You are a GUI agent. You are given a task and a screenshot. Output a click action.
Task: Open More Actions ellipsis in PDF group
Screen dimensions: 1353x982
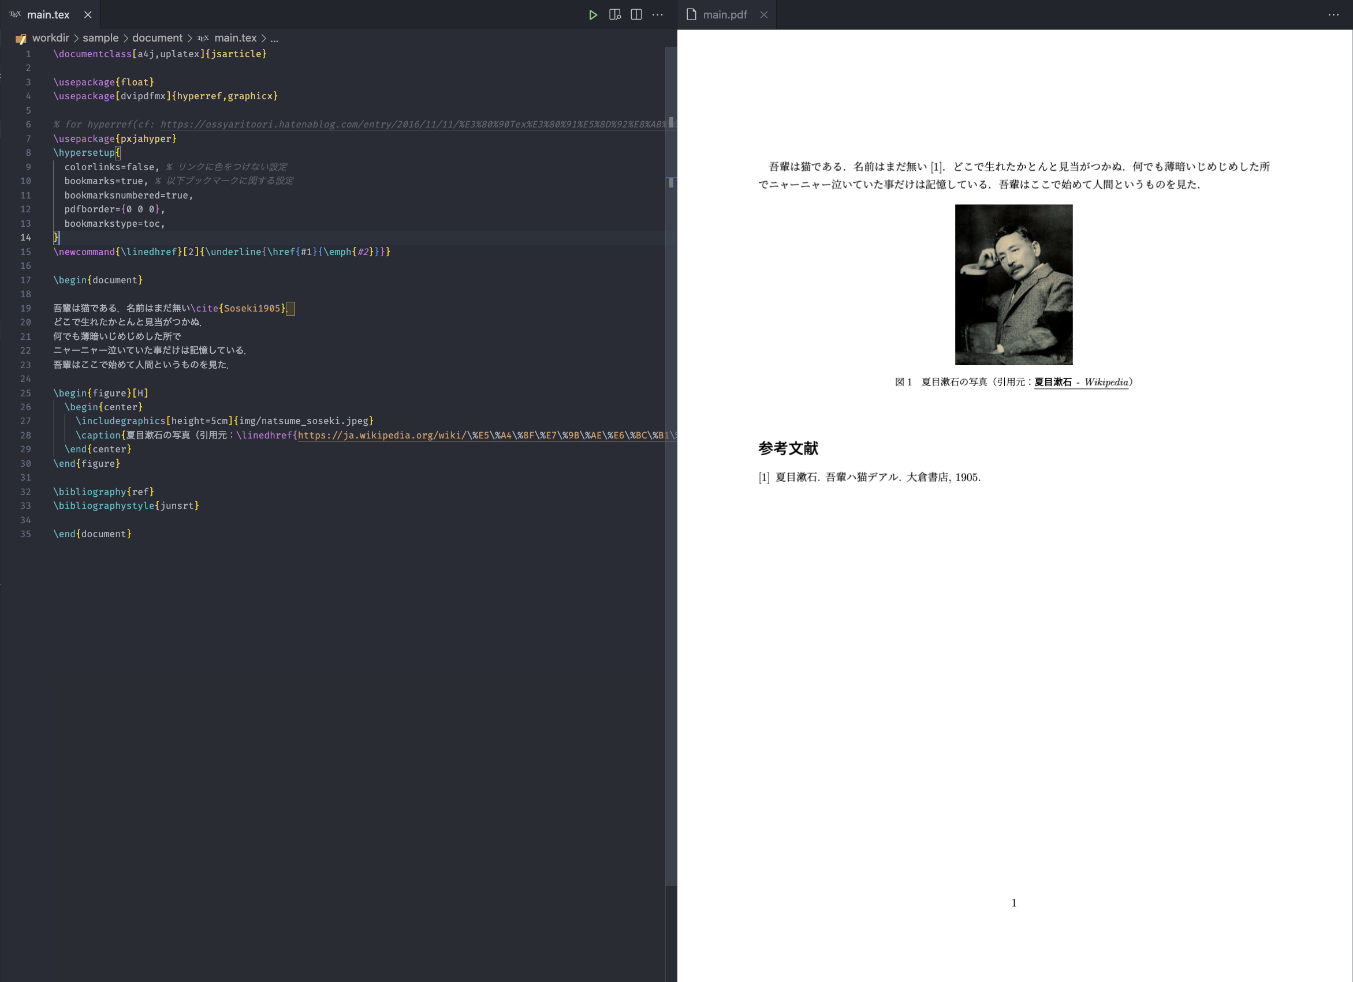1333,15
